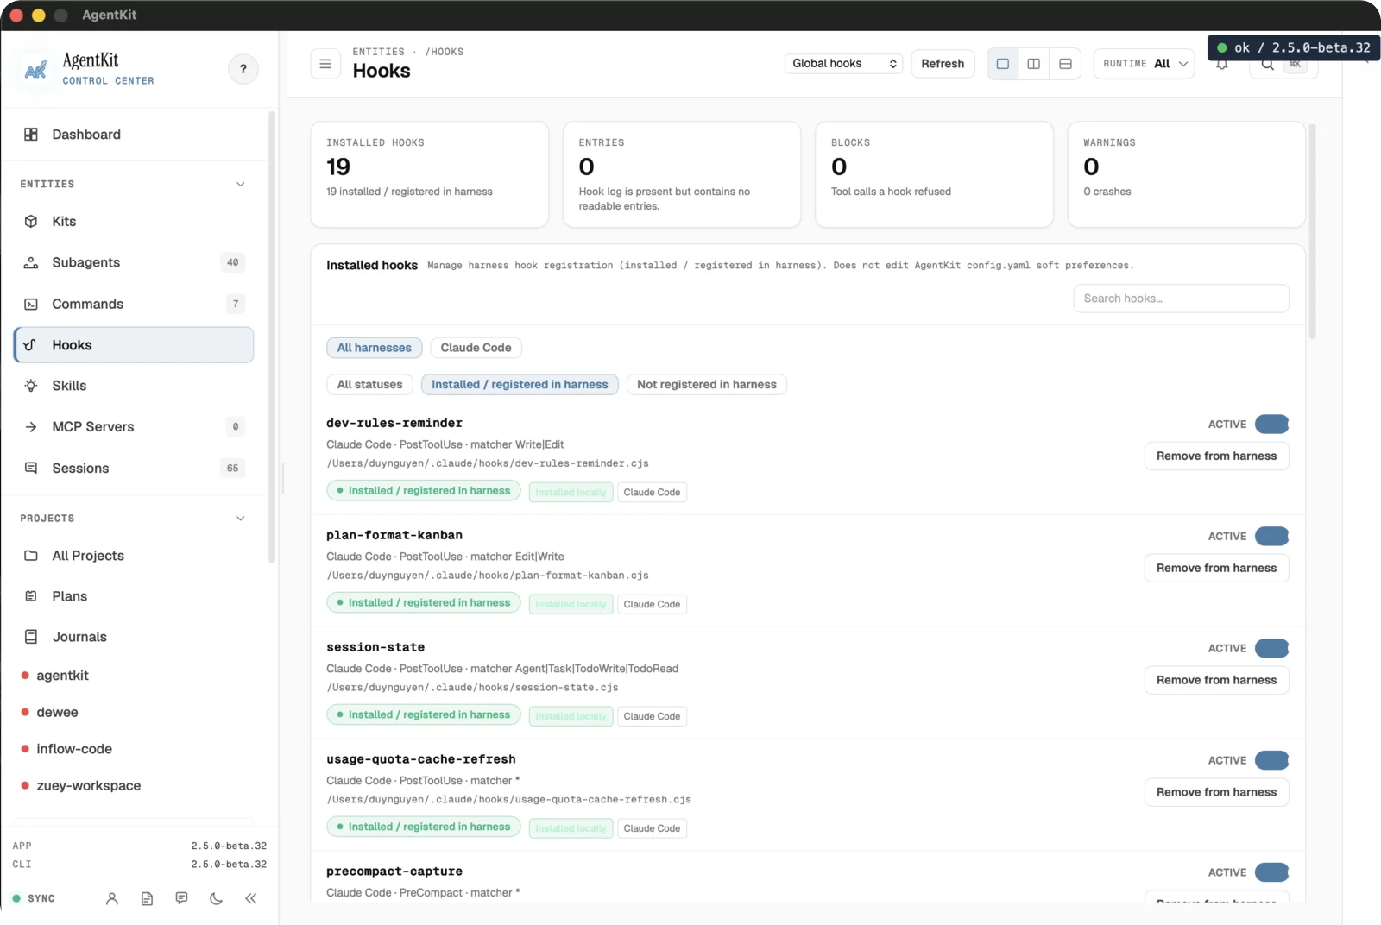Click the MCP Servers arrow icon
Viewport: 1381px width, 925px height.
click(31, 426)
